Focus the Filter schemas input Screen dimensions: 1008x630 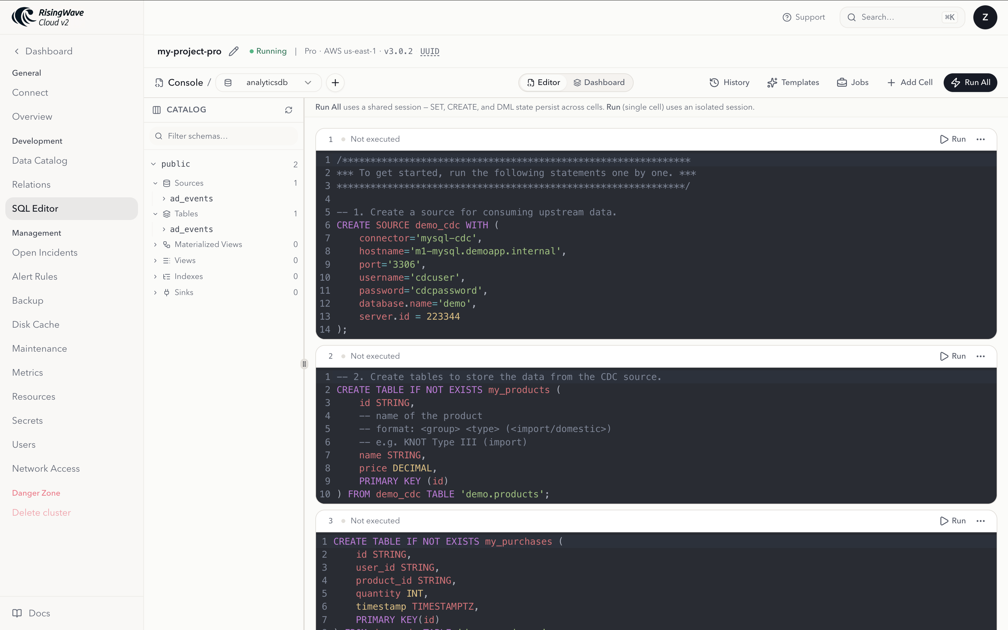224,136
